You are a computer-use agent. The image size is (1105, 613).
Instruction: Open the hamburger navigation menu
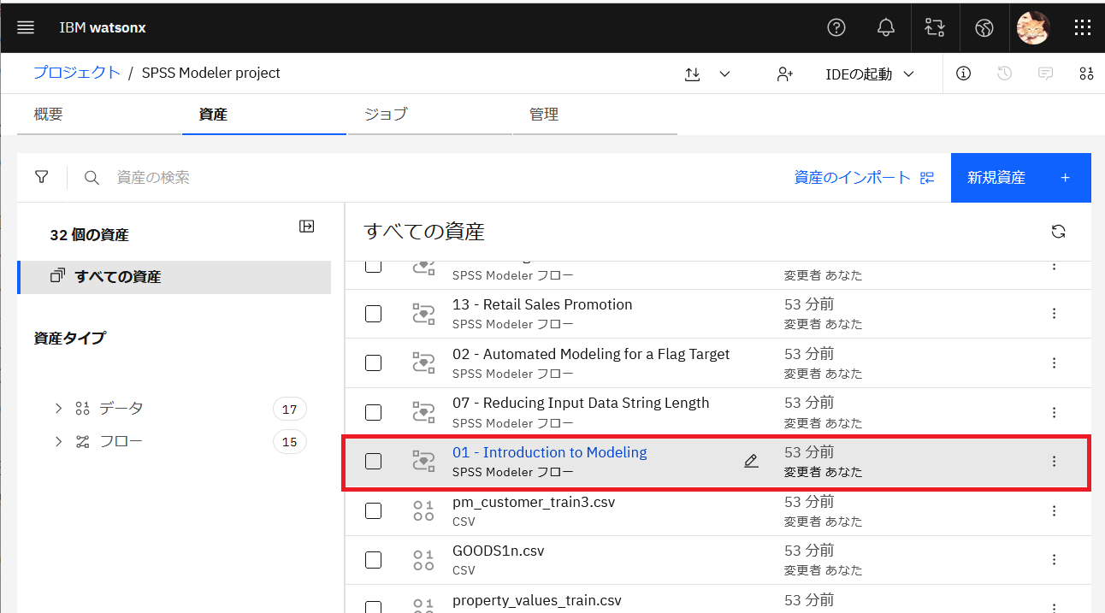tap(26, 27)
